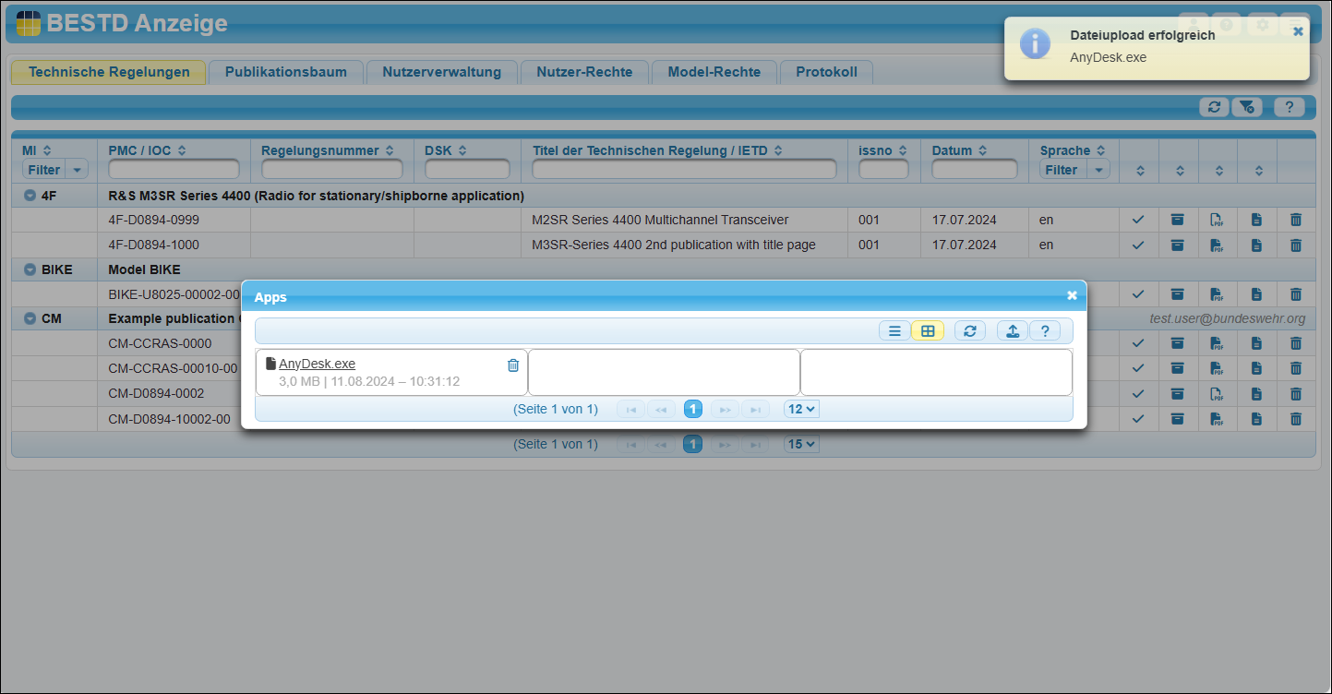Delete AnyDesk.exe using its trash icon
This screenshot has width=1332, height=694.
(513, 365)
